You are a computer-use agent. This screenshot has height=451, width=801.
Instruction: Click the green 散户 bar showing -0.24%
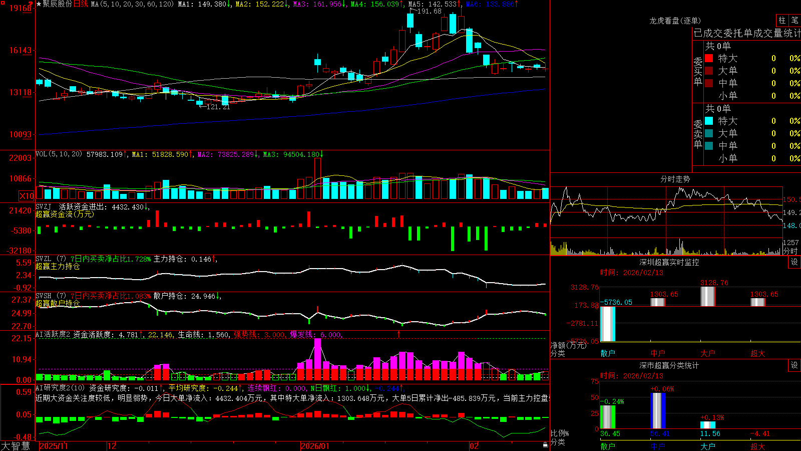click(x=608, y=417)
